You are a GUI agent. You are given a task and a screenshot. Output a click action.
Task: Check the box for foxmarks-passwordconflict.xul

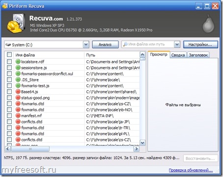point(9,74)
